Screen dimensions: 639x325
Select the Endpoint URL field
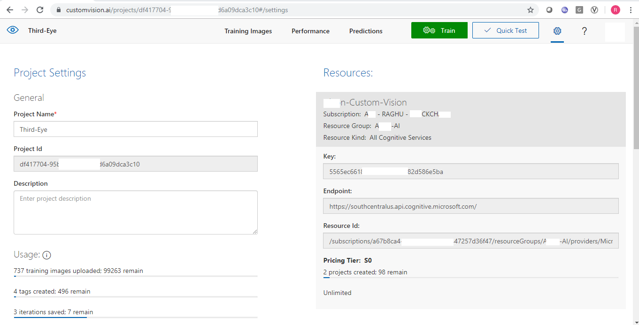point(470,206)
